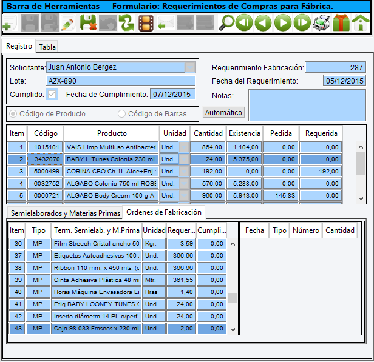Image resolution: width=374 pixels, height=362 pixels.
Task: Click the green refresh arrows icon
Action: coord(127,23)
